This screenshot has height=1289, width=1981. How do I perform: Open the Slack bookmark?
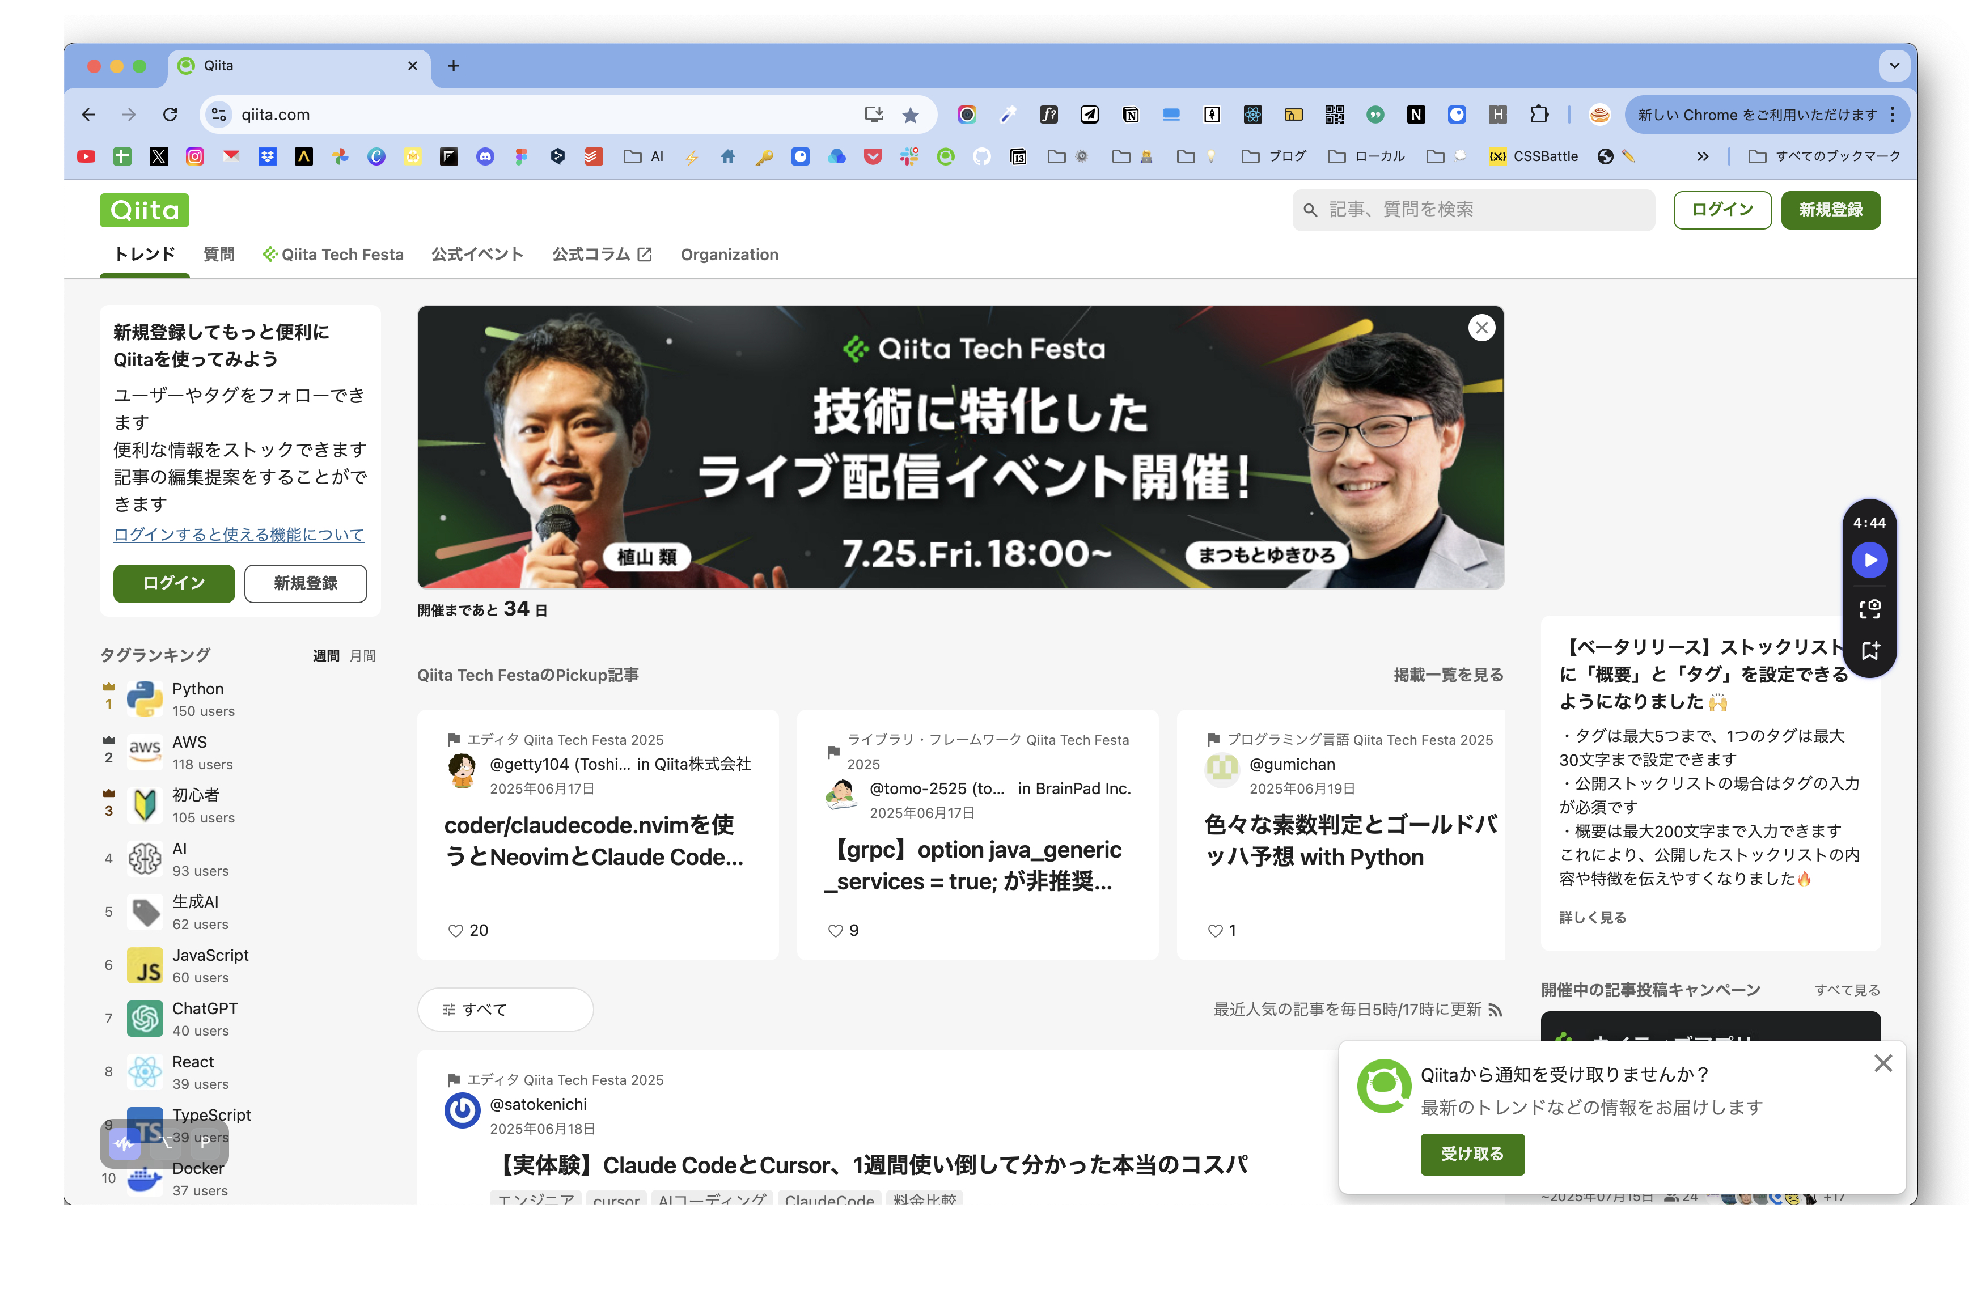909,156
